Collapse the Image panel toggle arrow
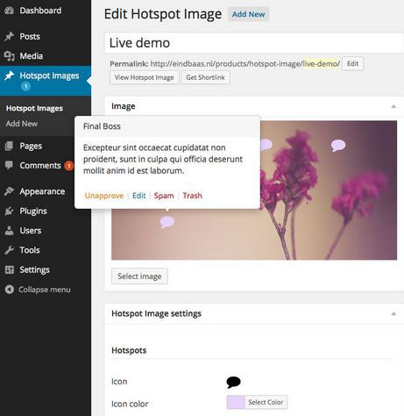 [393, 106]
